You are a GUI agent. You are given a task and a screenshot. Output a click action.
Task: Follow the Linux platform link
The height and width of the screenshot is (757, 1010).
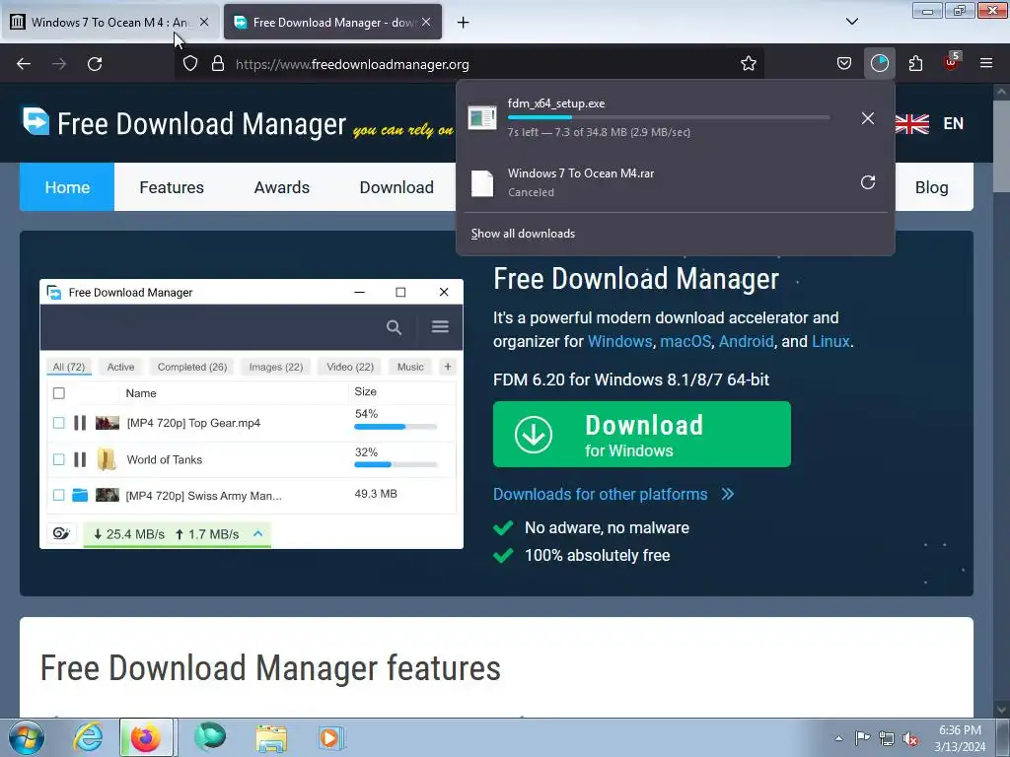tap(830, 341)
